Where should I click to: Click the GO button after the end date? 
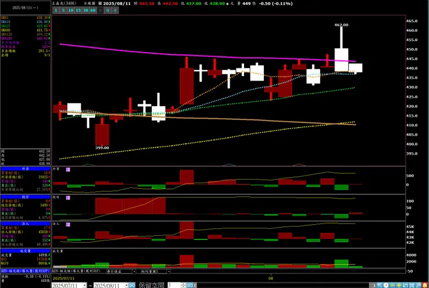tap(132, 285)
